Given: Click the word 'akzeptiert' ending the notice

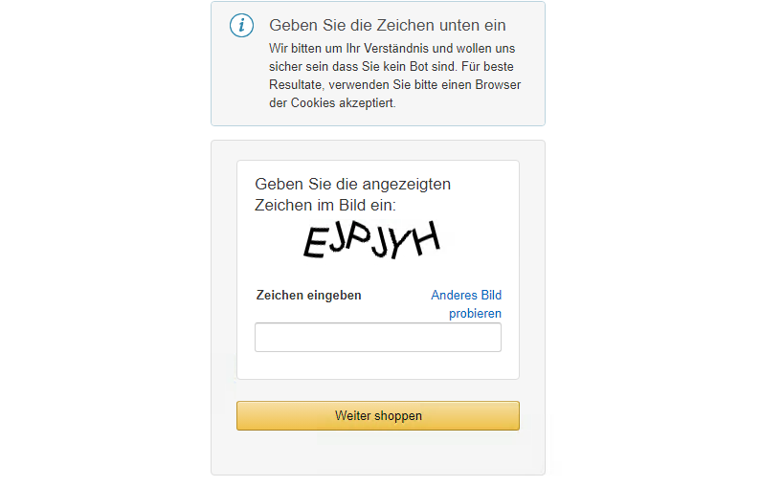Looking at the screenshot, I should [x=368, y=102].
